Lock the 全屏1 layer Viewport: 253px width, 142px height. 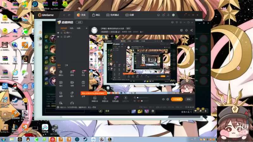point(61,37)
